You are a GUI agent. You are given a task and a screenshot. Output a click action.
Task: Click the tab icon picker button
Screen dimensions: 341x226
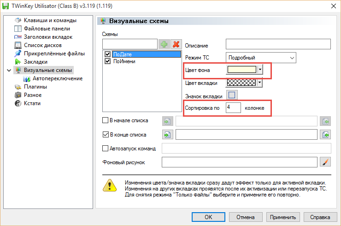(x=232, y=95)
